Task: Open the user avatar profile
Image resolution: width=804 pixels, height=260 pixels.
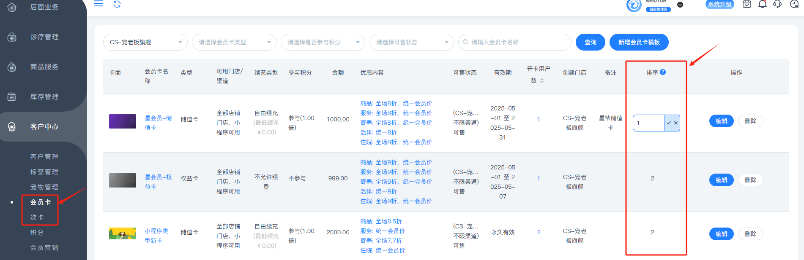Action: click(634, 5)
